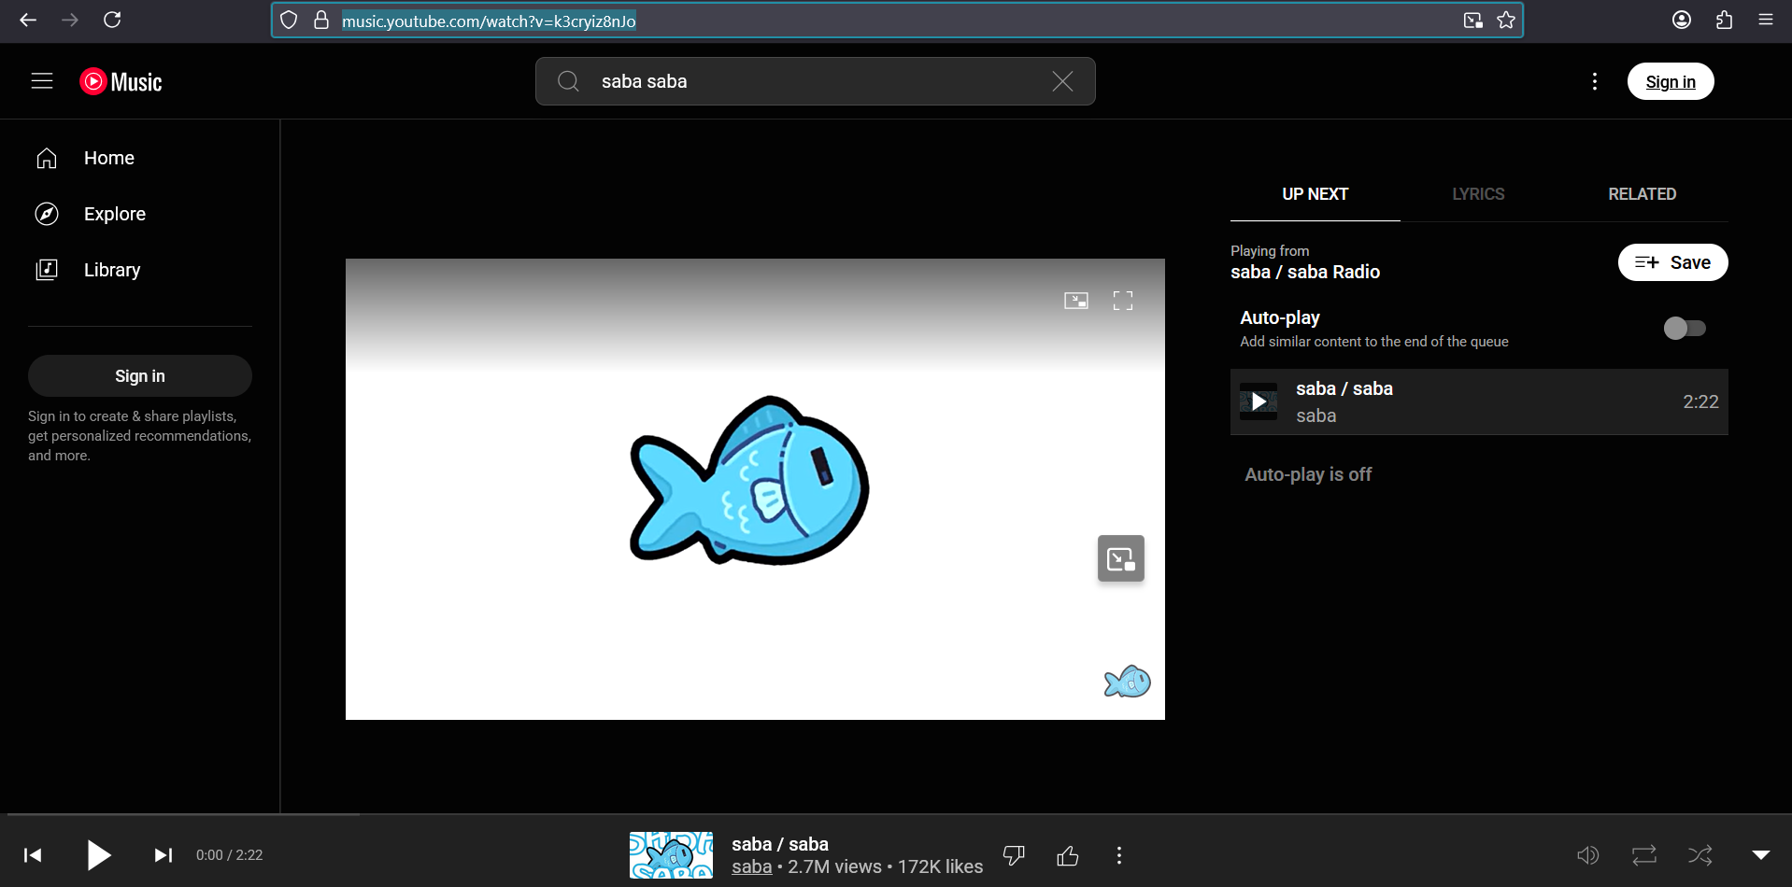Bookmark this page with the star
Image resolution: width=1792 pixels, height=887 pixels.
coord(1506,21)
